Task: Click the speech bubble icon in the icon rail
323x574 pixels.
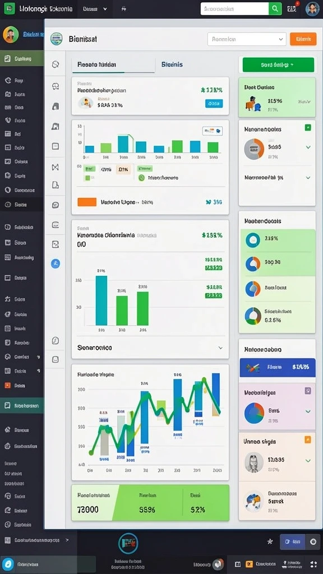Action: 56,205
